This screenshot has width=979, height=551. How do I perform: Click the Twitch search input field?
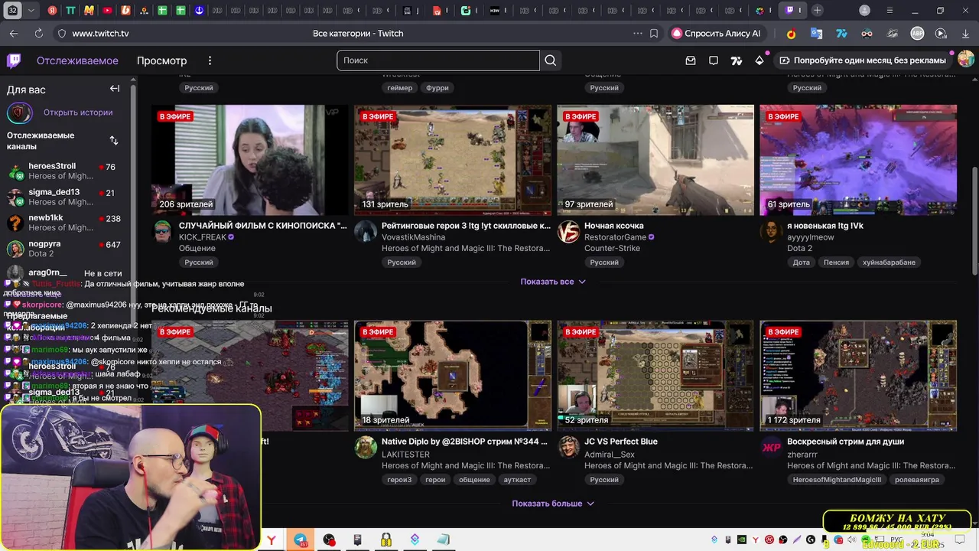click(438, 60)
